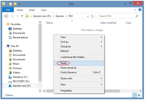This screenshot has height=100, width=145.
Task: Select Garmin nüvi (F:) drive
Action: tap(20, 86)
